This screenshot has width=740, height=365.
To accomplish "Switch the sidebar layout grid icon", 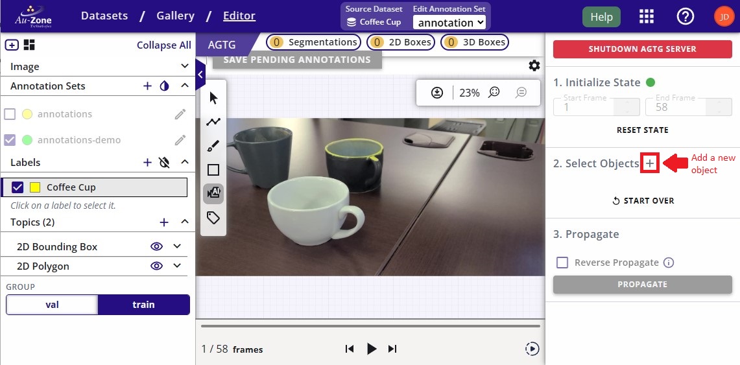I will pyautogui.click(x=29, y=45).
